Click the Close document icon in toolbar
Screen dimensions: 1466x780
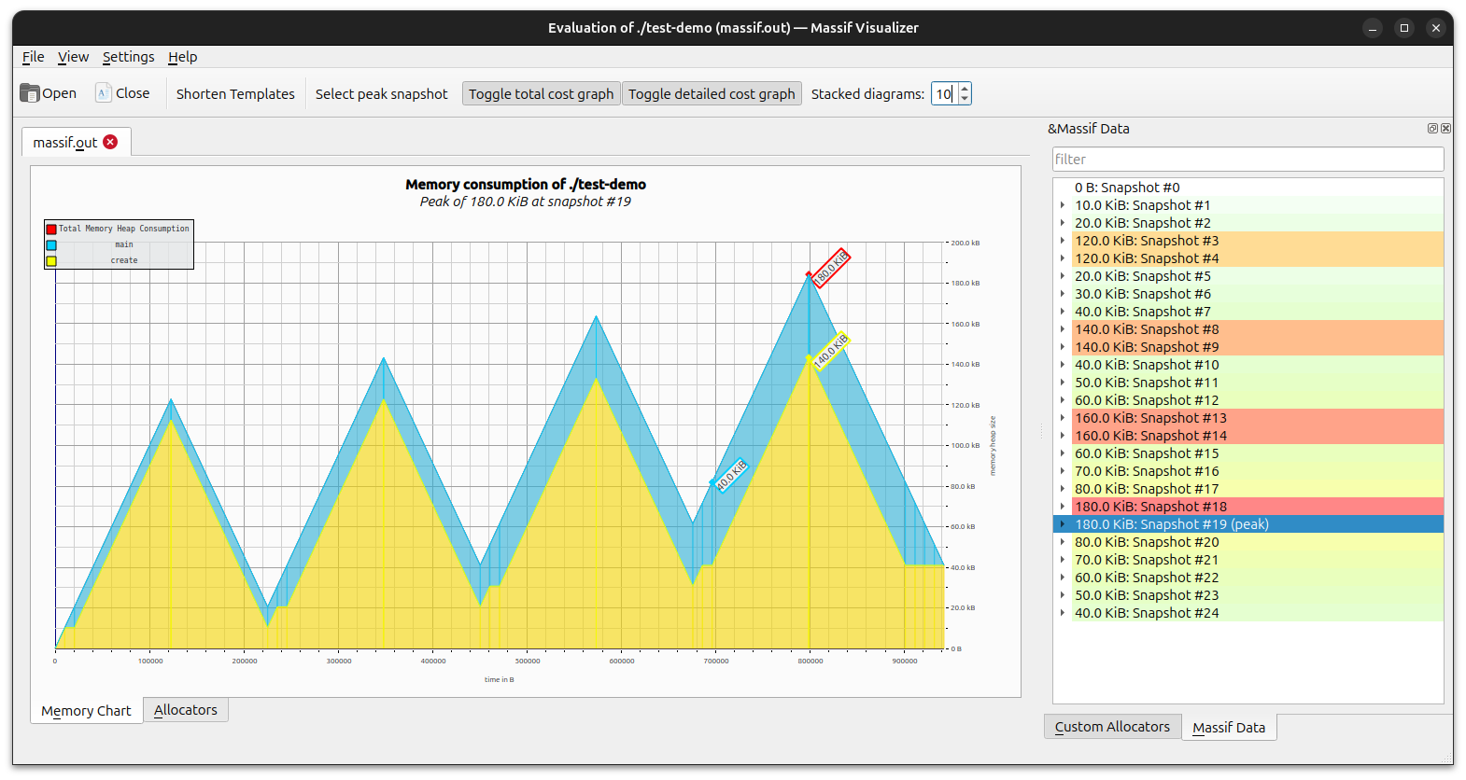(104, 93)
